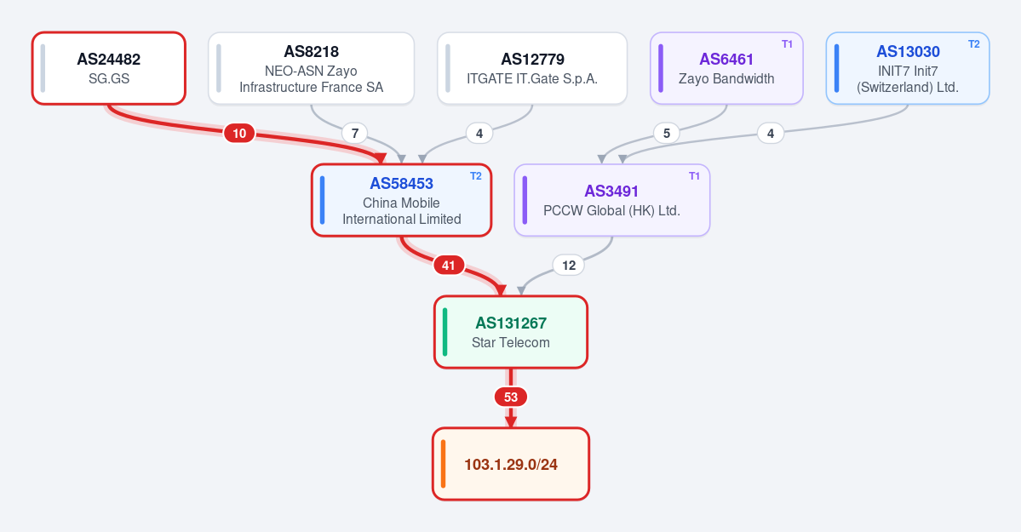This screenshot has width=1021, height=532.
Task: Click the T2 tier tag on AS13030
Action: coord(973,44)
